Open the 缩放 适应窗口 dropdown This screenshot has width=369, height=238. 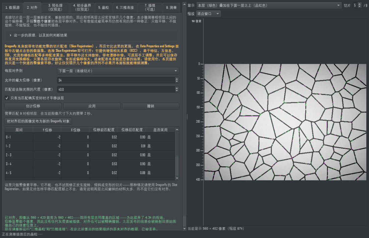[208, 14]
